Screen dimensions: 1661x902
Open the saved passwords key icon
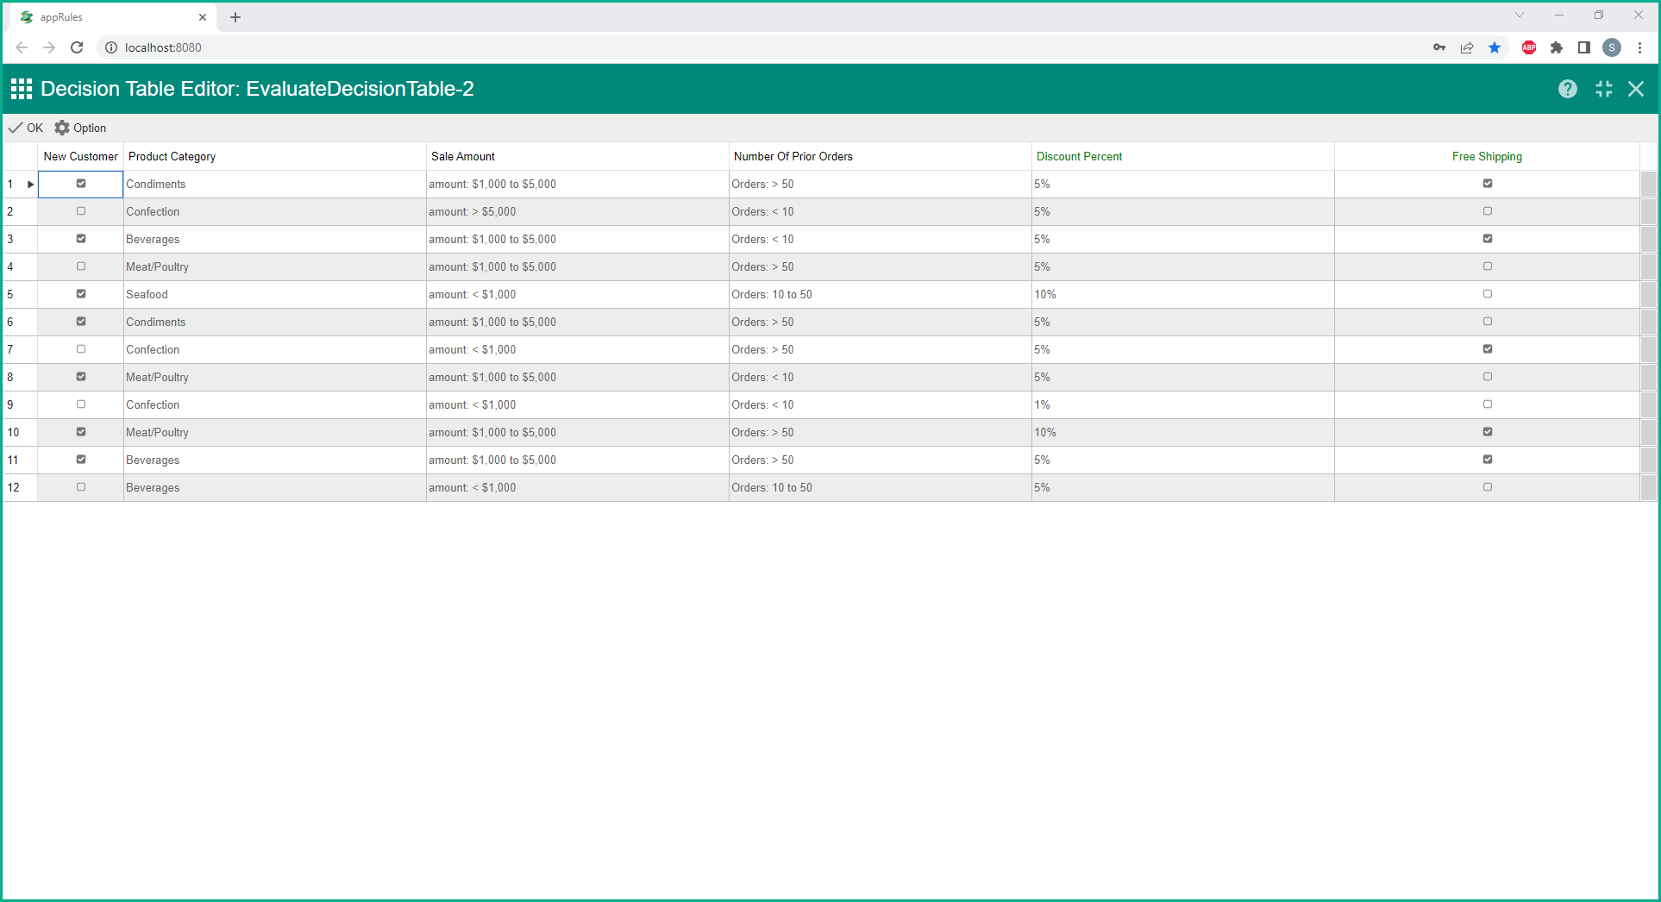(1439, 47)
